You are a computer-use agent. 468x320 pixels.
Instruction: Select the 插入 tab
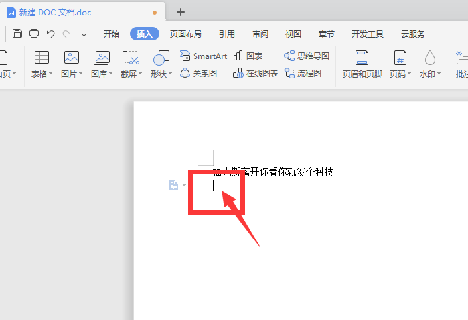(145, 34)
